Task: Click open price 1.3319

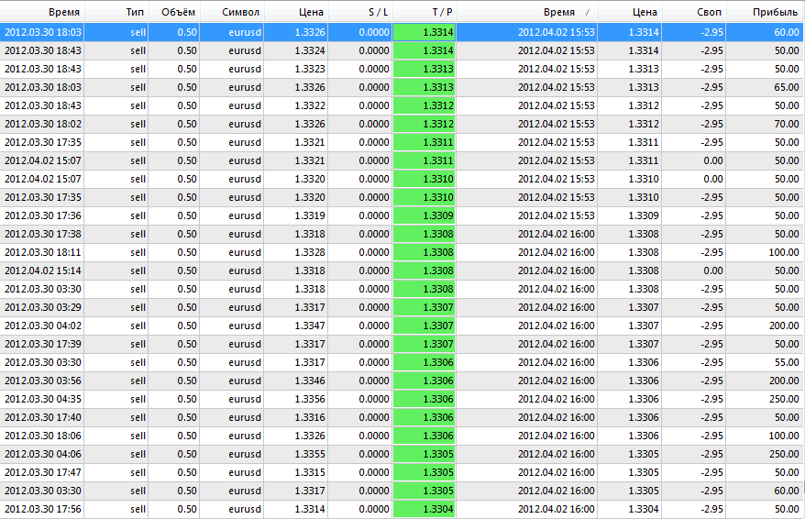Action: tap(310, 215)
